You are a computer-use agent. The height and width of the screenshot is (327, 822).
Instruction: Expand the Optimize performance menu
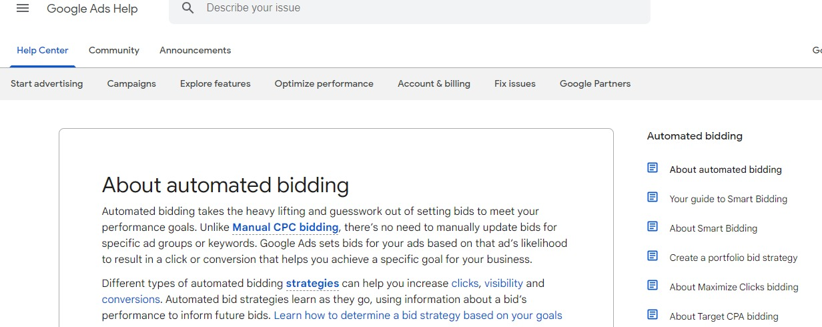324,84
